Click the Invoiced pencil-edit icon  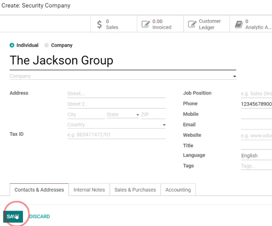[146, 24]
